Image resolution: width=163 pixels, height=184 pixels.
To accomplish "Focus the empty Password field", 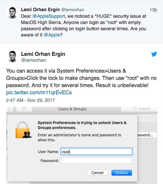I will coord(97,161).
